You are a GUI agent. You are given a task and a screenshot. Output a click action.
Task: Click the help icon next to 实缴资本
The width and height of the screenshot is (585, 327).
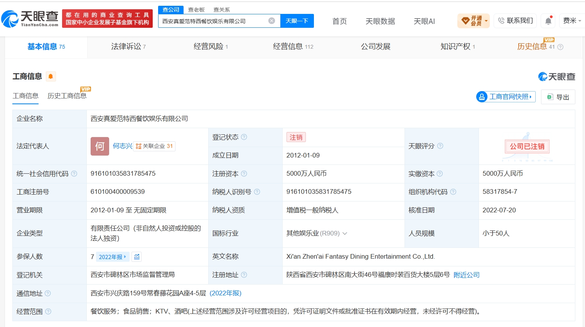440,174
